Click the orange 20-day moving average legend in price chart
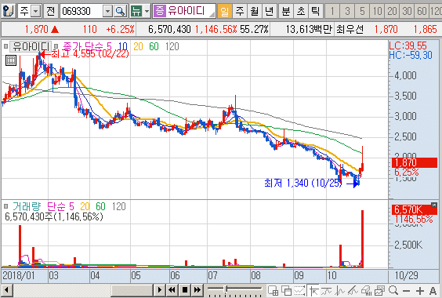Screen dimensions: 442x298 click(x=138, y=46)
